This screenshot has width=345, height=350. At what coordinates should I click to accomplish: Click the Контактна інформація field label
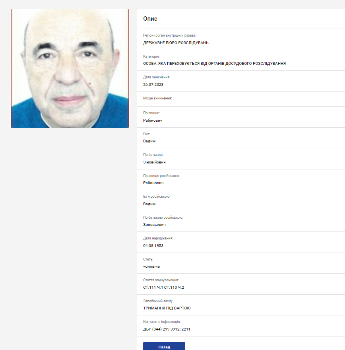coord(162,322)
